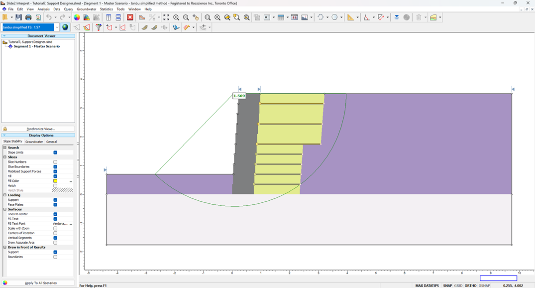The width and height of the screenshot is (535, 288).
Task: Click the table grid icon
Action: (281, 17)
